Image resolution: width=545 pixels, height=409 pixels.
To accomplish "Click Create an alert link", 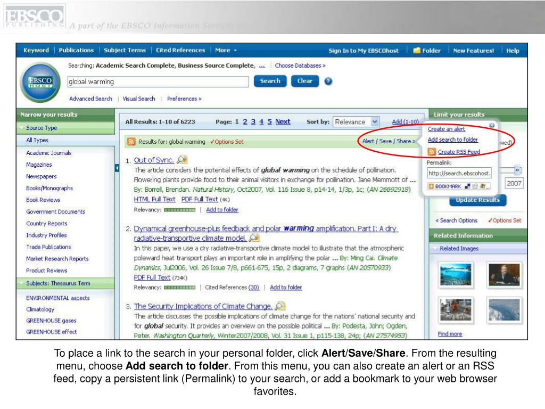I will click(x=447, y=129).
